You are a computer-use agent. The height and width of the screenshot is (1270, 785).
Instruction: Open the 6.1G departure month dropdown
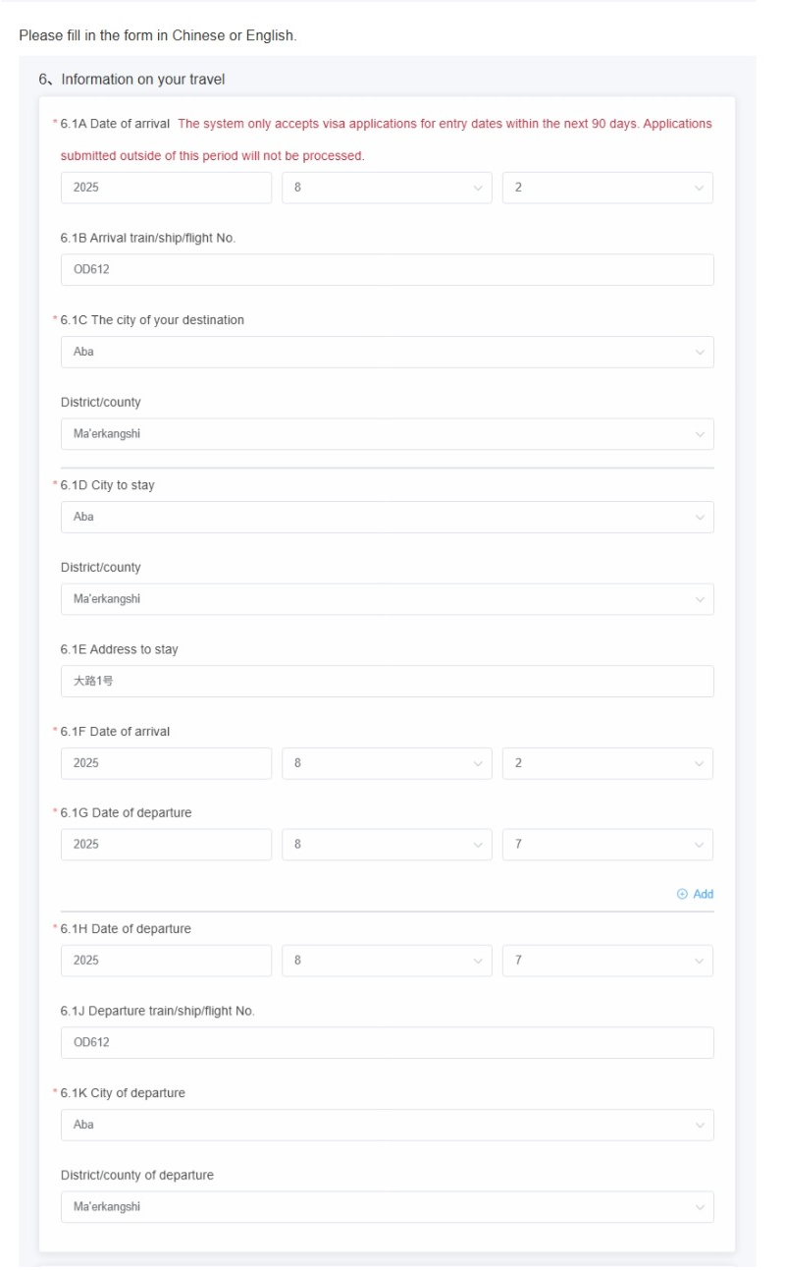point(387,845)
